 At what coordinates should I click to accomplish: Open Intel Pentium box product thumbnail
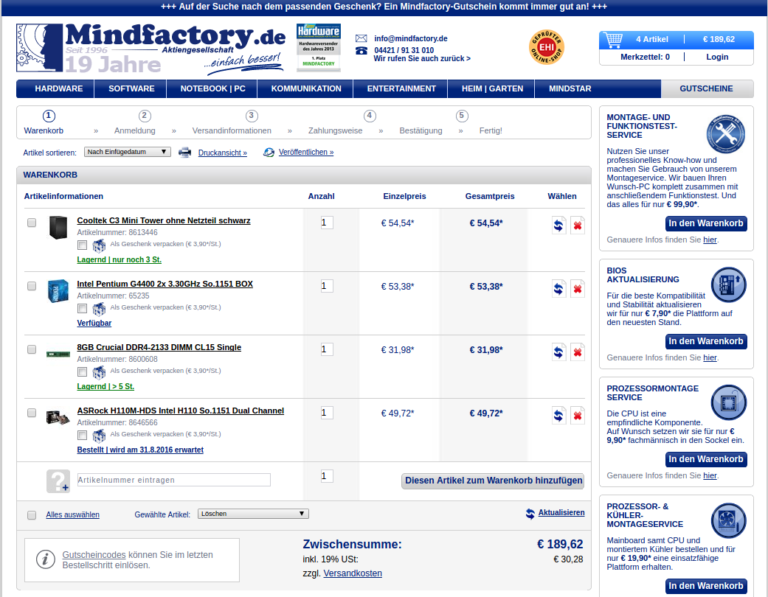coord(58,290)
